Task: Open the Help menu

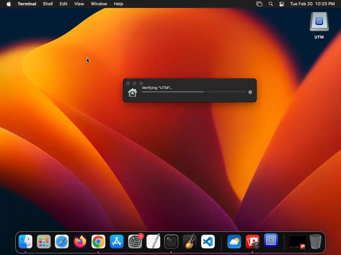Action: (119, 4)
